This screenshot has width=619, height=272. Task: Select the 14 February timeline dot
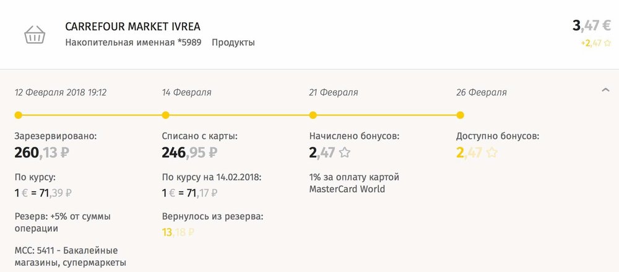pyautogui.click(x=166, y=115)
